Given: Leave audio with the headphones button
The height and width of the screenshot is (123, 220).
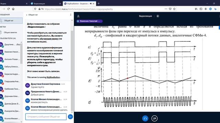Looking at the screenshot, I should (x=145, y=119).
